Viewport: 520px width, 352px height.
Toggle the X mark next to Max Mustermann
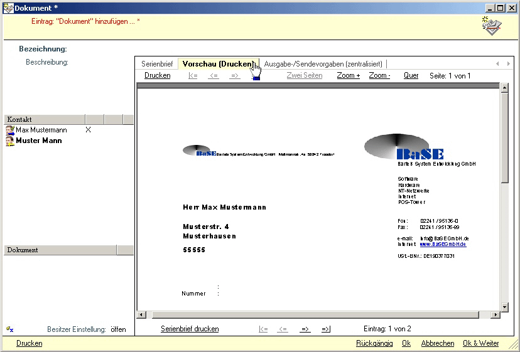point(88,130)
